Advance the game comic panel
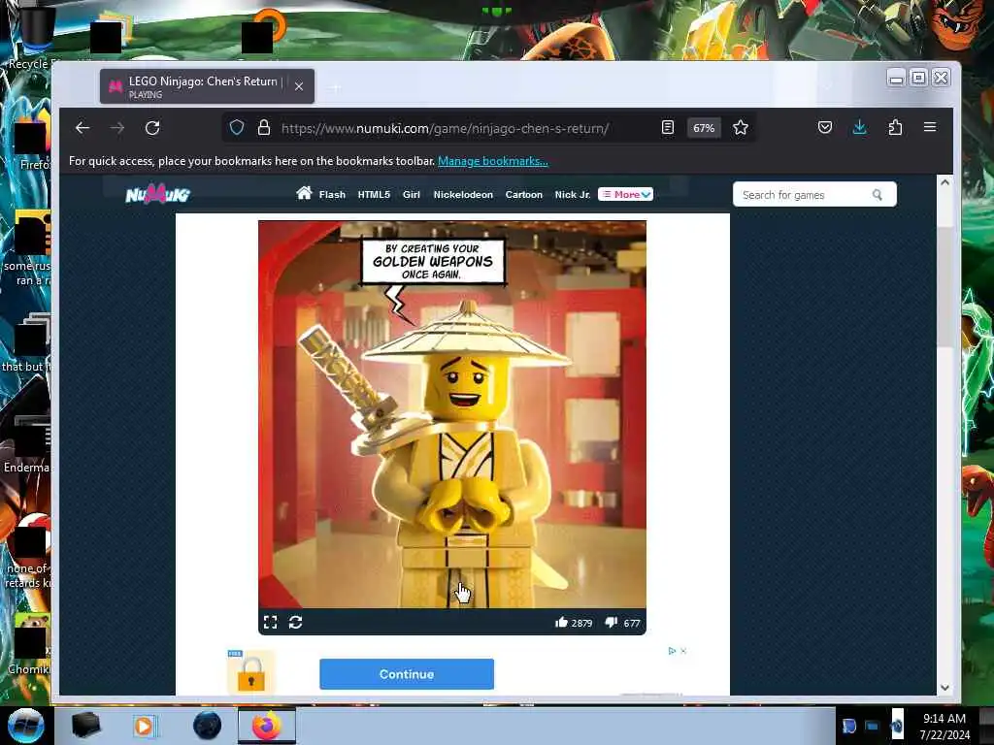The height and width of the screenshot is (745, 994). (x=452, y=414)
